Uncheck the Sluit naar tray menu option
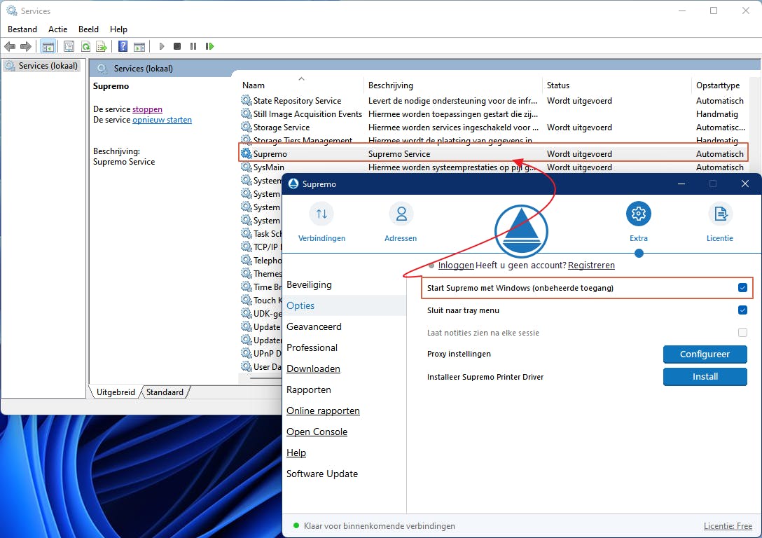This screenshot has height=538, width=762. (x=742, y=310)
